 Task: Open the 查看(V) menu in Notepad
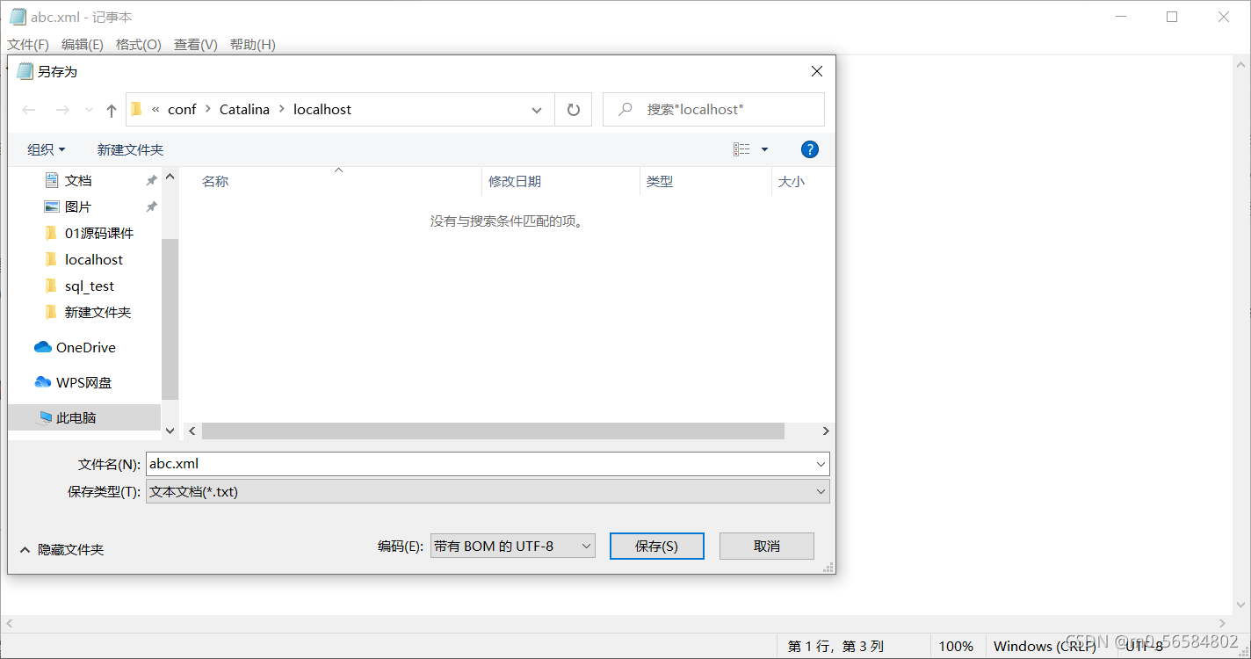point(196,44)
